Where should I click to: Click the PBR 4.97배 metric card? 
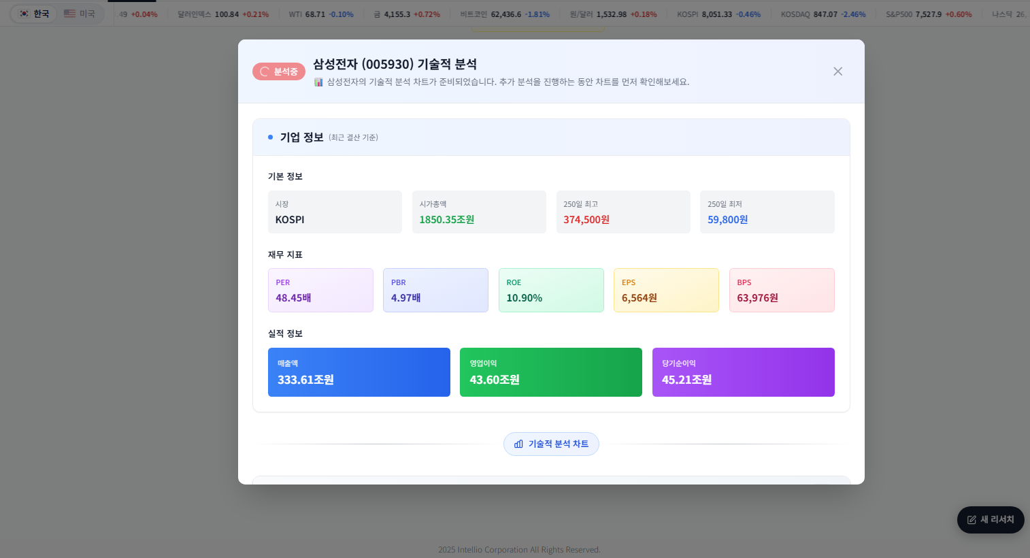[435, 290]
